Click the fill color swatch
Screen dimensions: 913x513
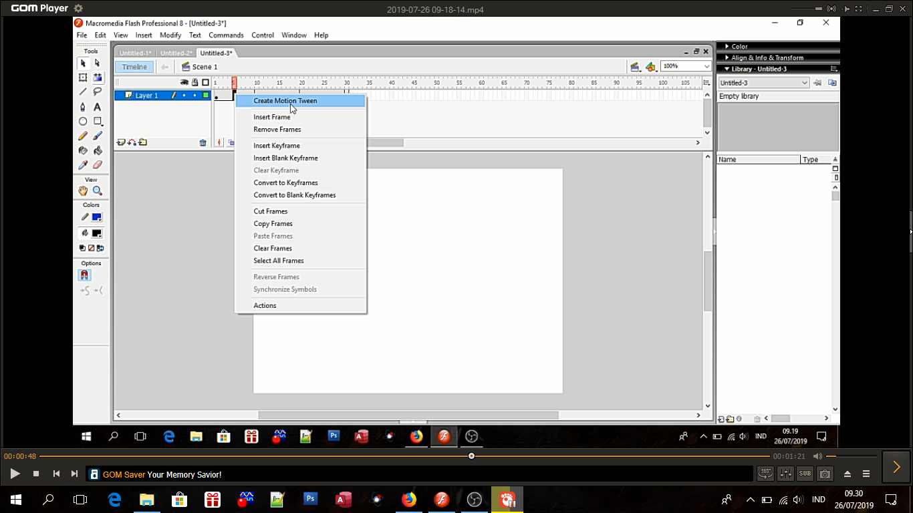[97, 233]
